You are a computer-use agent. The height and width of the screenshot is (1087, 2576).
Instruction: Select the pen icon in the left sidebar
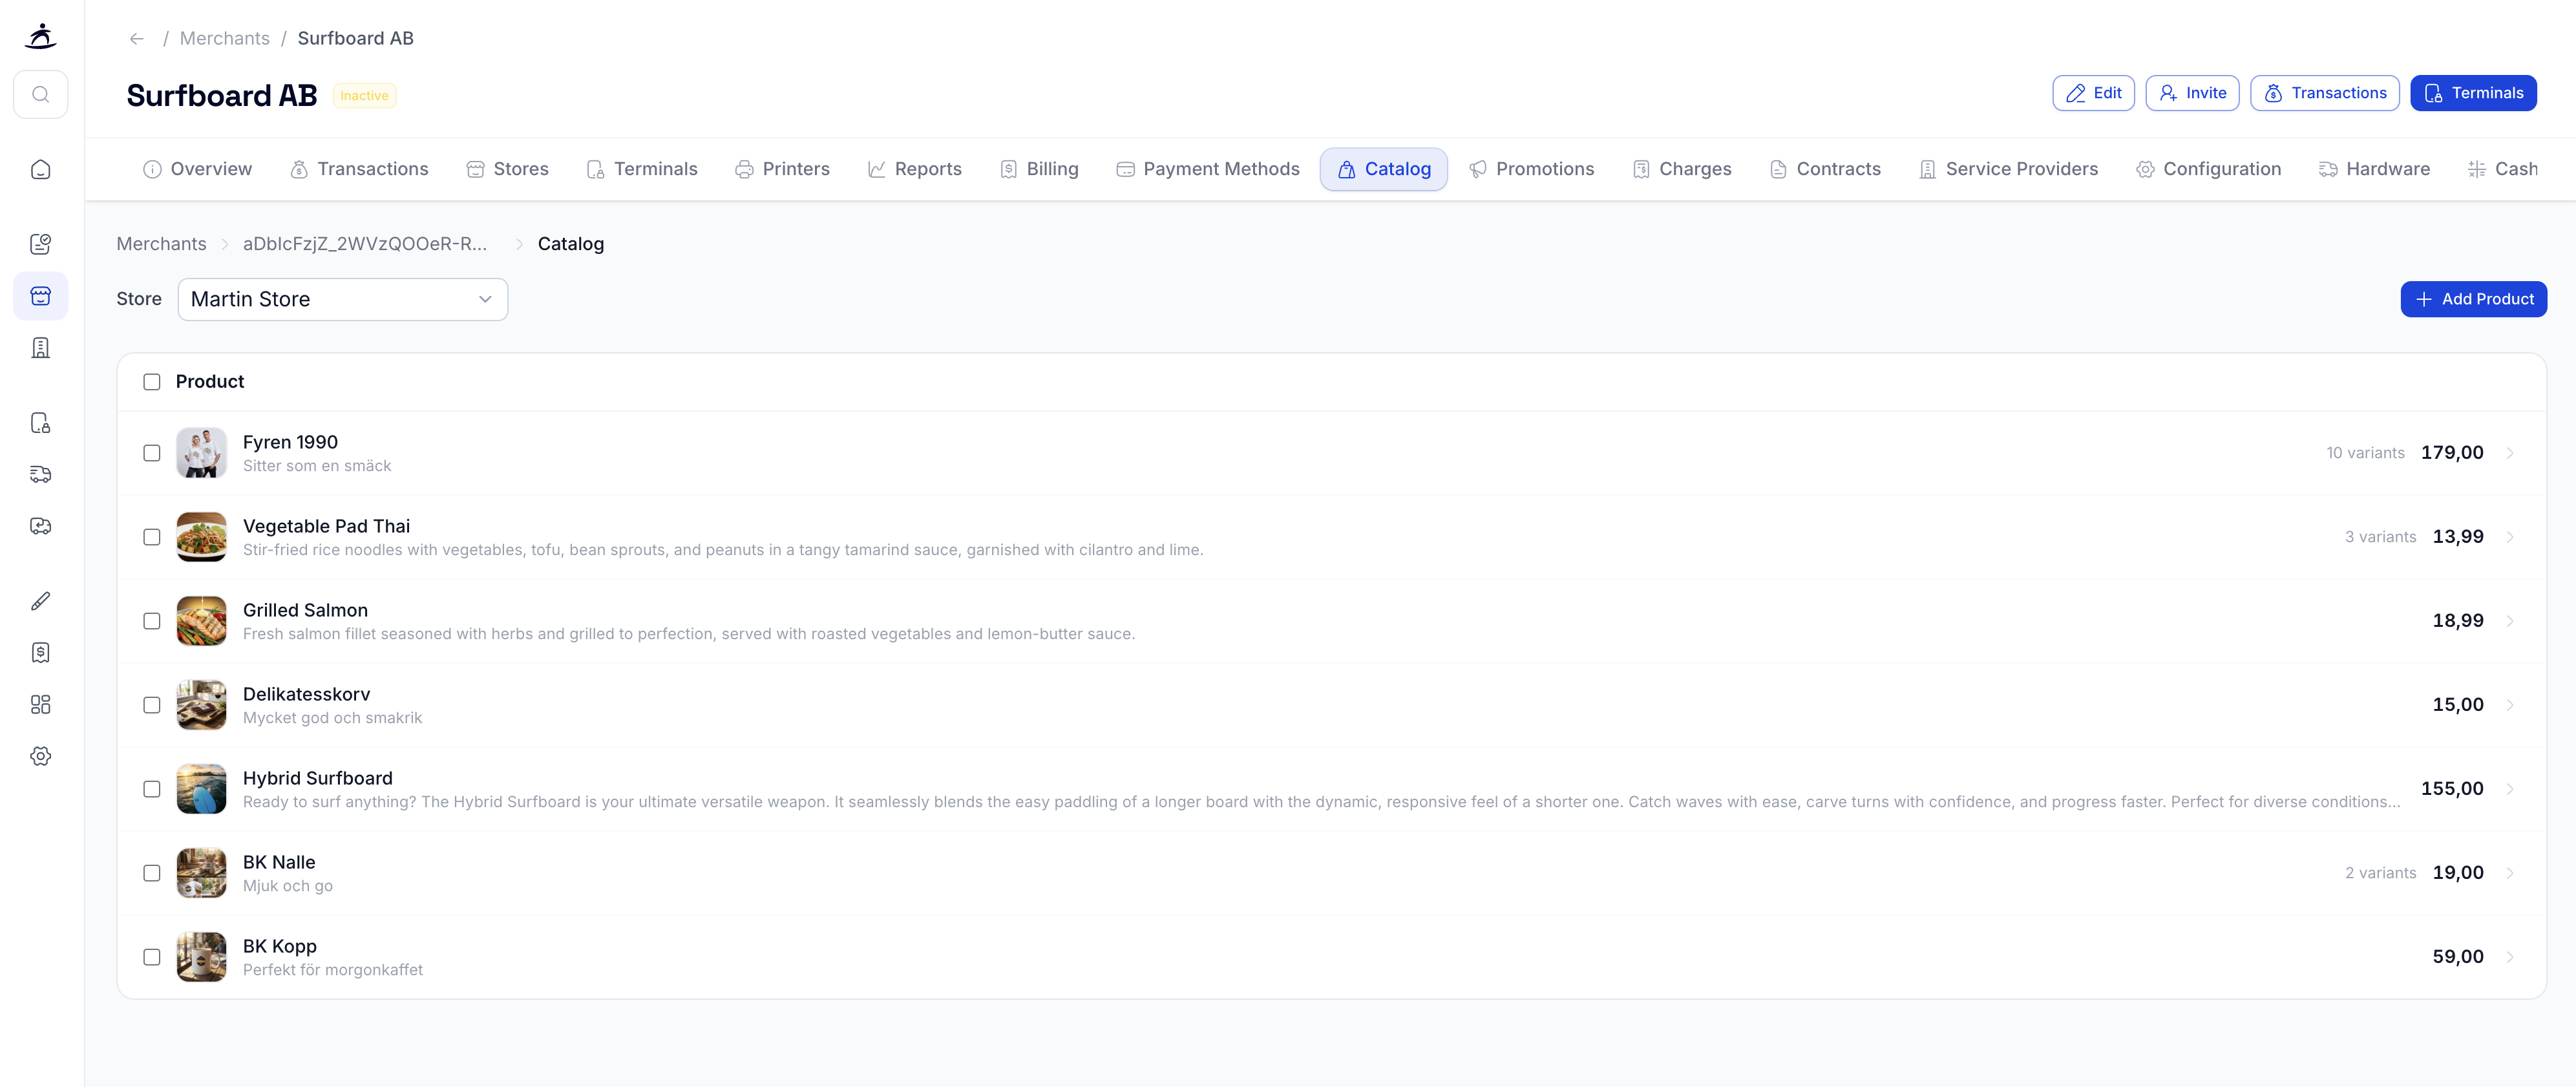pos(41,601)
